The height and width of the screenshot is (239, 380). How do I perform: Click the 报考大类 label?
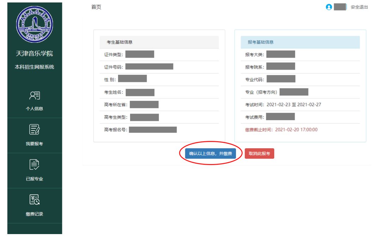coord(255,54)
